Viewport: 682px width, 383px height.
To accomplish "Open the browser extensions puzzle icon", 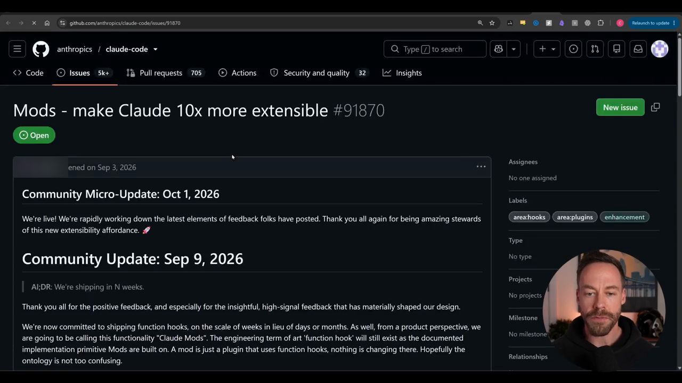I will click(600, 23).
